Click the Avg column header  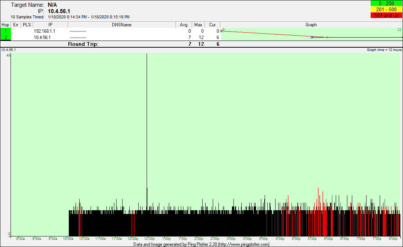coord(184,25)
